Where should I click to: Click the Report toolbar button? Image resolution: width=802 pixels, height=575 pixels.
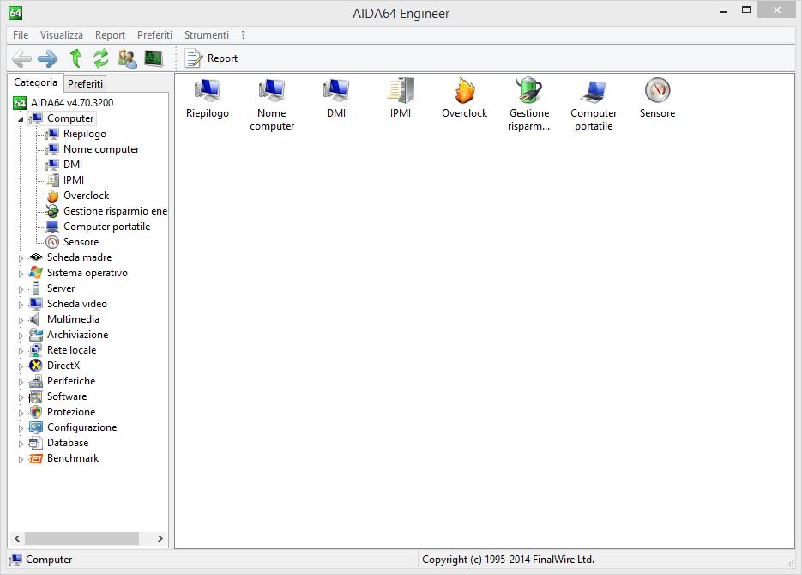[x=212, y=58]
